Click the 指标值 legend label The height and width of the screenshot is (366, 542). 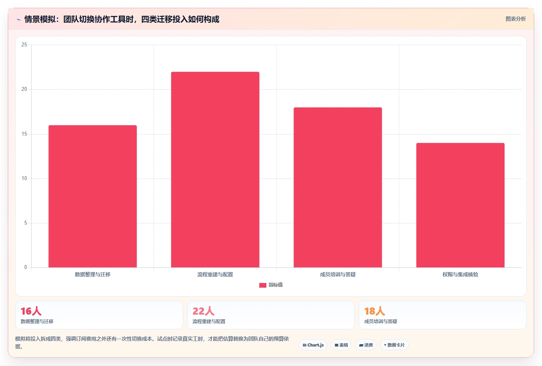(x=276, y=285)
